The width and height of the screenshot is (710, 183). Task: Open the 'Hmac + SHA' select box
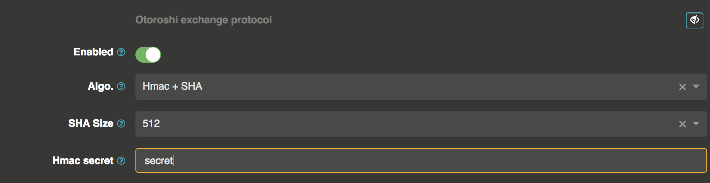tap(403, 87)
